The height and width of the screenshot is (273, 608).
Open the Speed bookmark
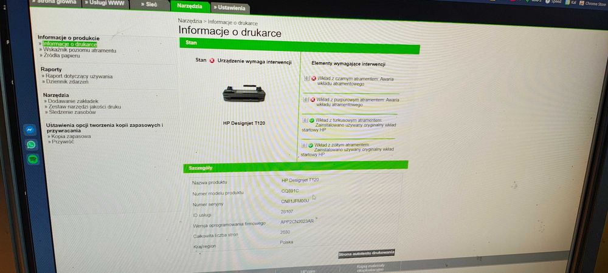[553, 2]
